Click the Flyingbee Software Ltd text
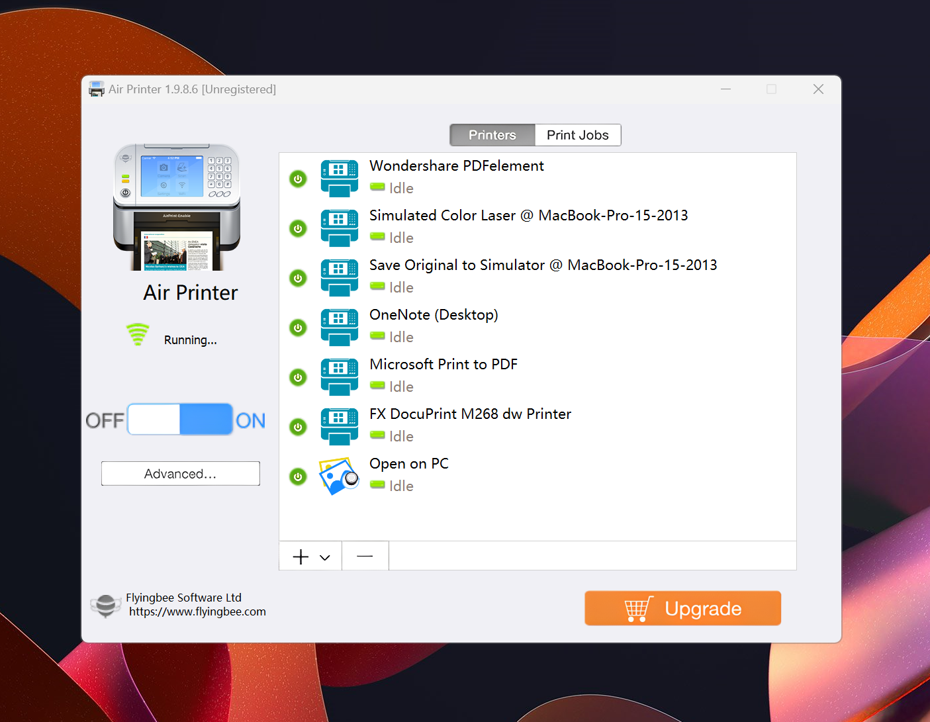Screen dimensions: 930x722 (184, 598)
